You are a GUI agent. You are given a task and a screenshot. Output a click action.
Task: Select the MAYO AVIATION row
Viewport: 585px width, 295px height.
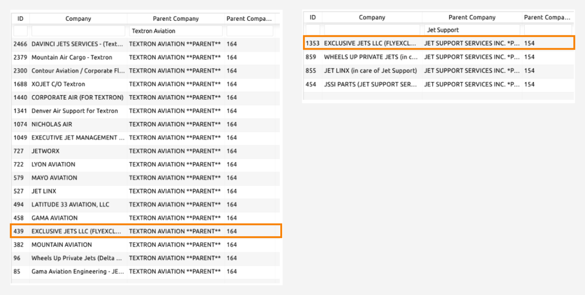pos(146,178)
